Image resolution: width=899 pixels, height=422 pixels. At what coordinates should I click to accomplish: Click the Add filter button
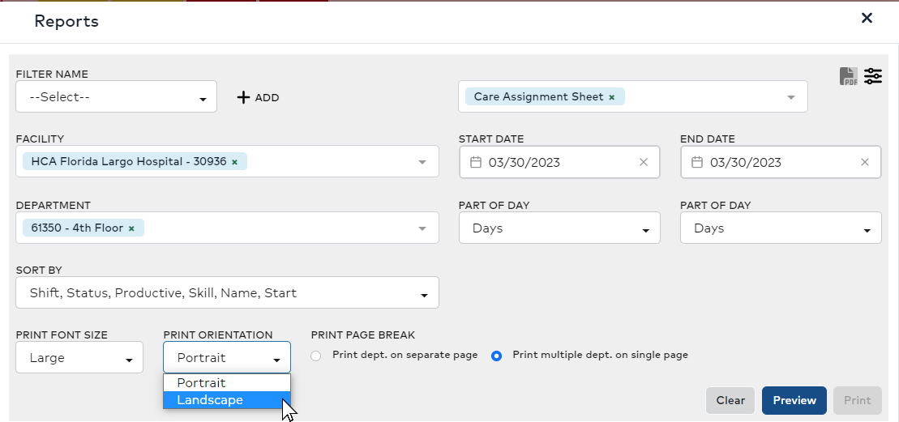tap(258, 97)
